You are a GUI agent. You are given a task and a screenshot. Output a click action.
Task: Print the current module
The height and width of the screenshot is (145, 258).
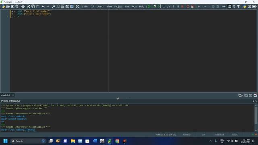(23, 6)
